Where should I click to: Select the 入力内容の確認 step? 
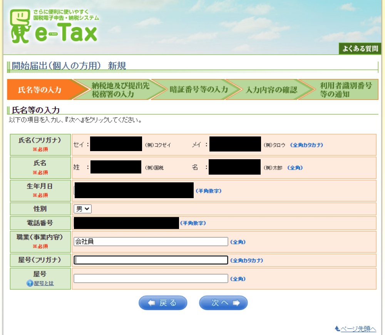coord(271,90)
